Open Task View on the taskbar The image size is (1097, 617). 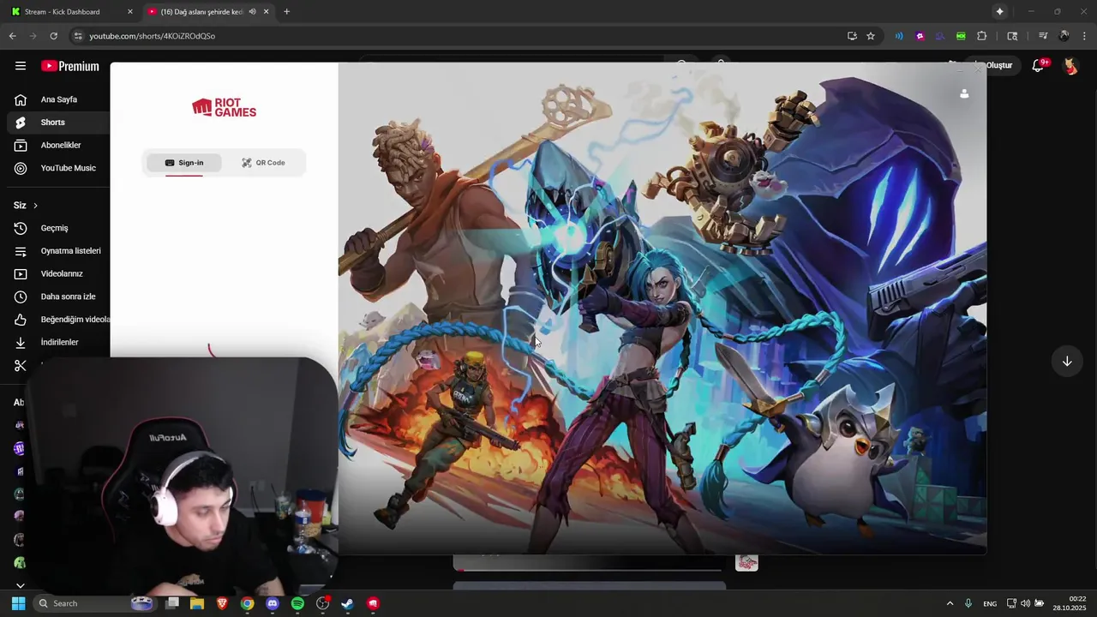tap(172, 603)
